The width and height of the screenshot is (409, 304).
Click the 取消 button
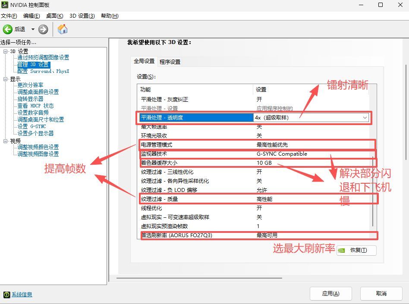tap(381, 294)
